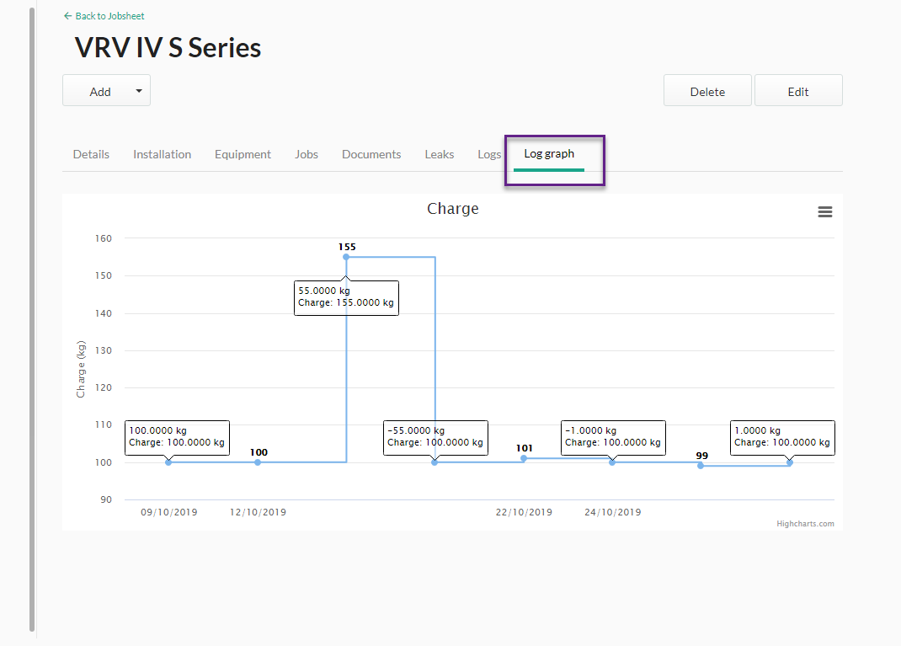
Task: Click the last data point under 1.0000 kg tooltip
Action: coord(790,462)
